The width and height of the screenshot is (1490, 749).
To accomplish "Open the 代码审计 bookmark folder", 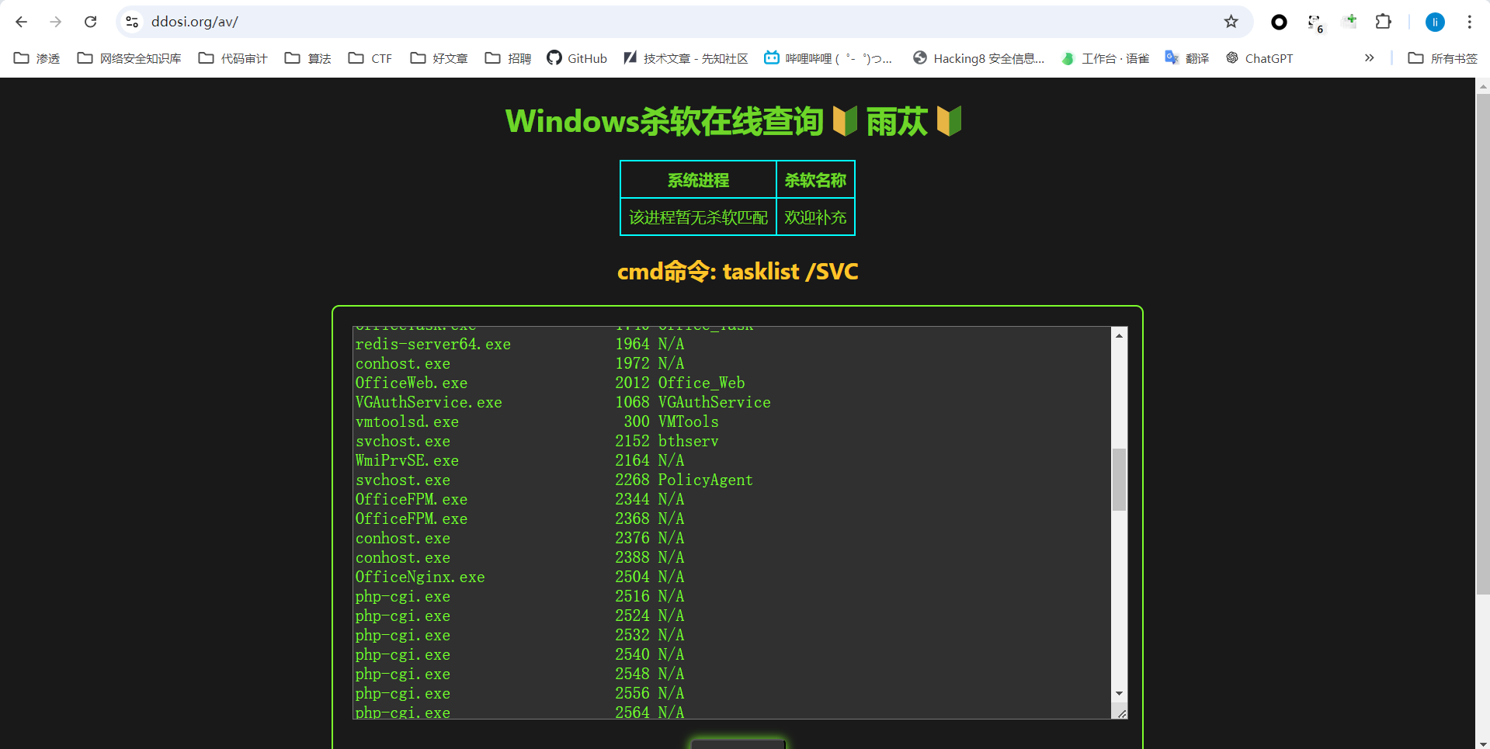I will [x=233, y=58].
